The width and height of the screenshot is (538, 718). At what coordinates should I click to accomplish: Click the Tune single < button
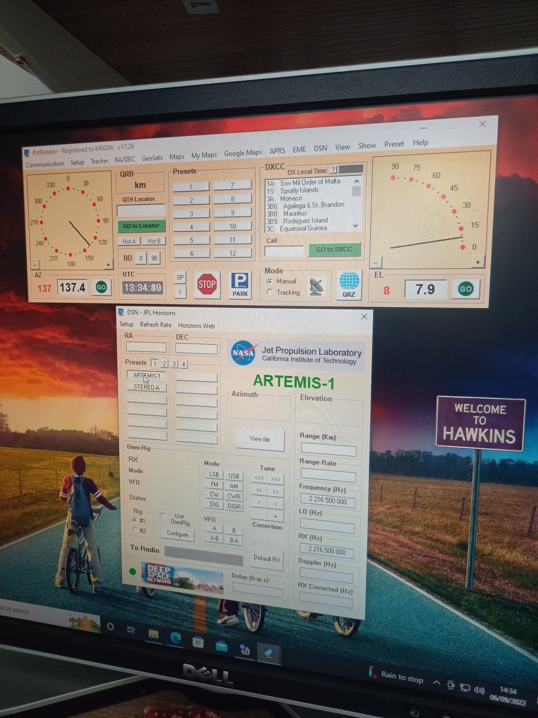259,503
